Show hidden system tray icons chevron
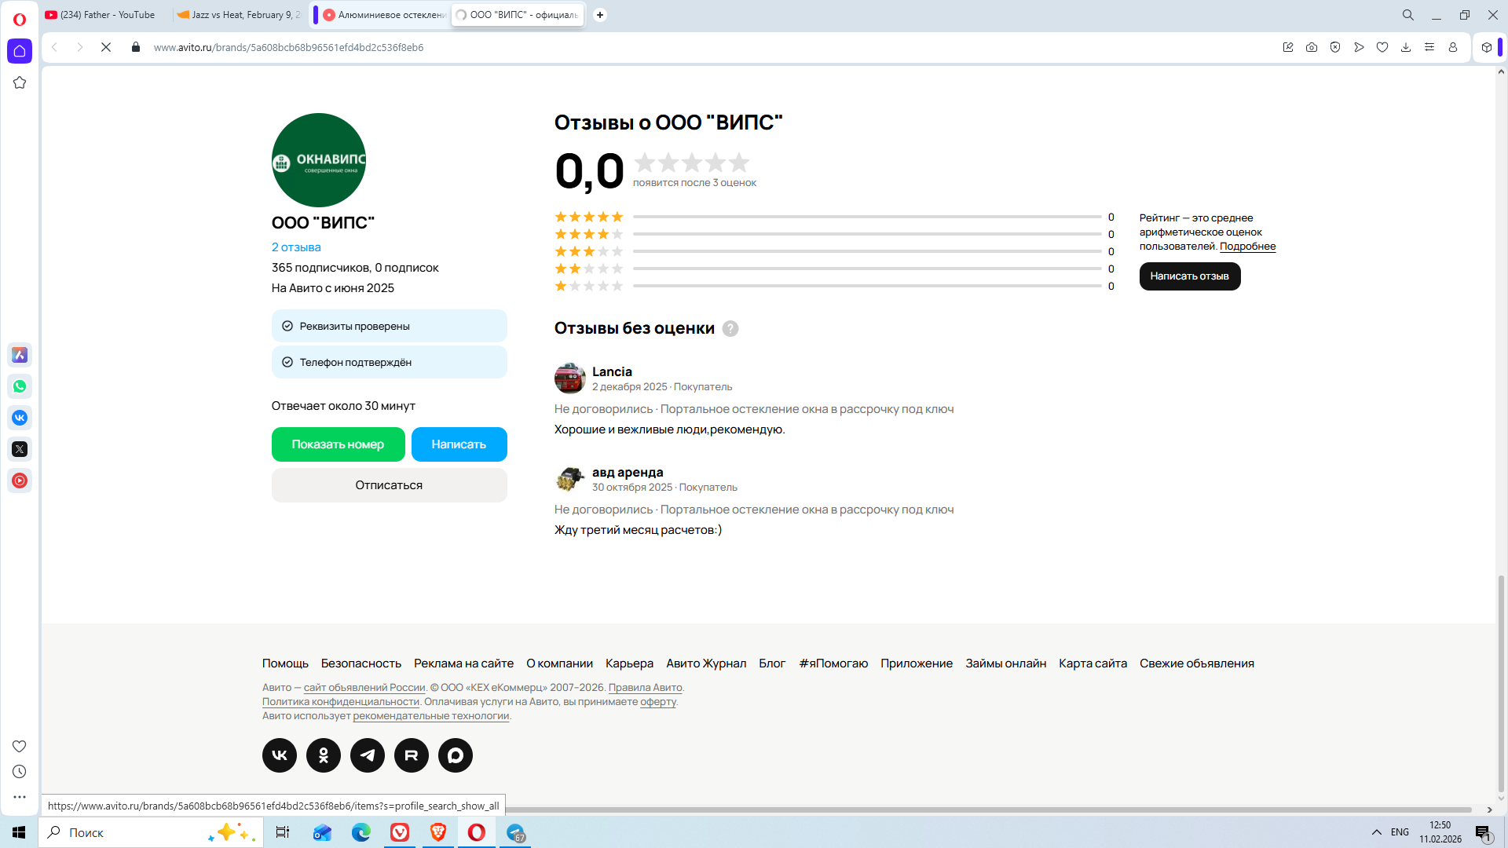 pos(1377,832)
